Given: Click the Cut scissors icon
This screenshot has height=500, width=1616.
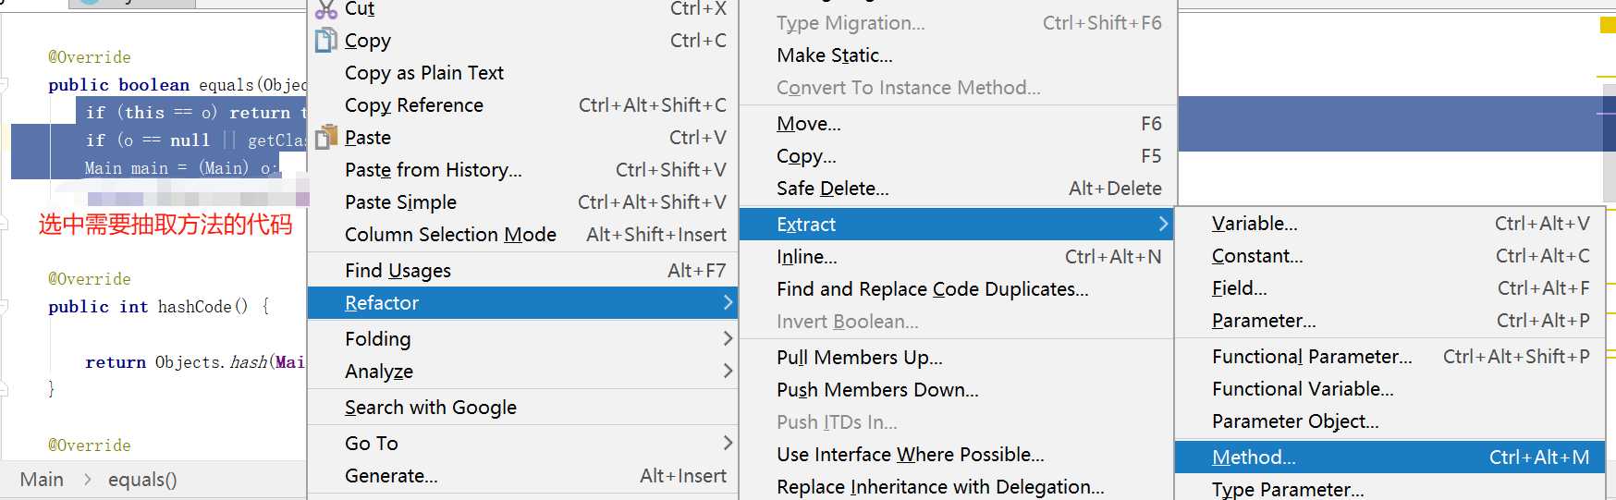Looking at the screenshot, I should point(326,9).
